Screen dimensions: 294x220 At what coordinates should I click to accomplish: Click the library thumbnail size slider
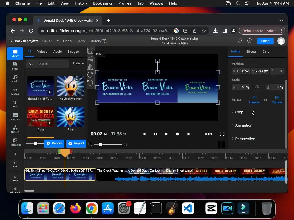(x=35, y=144)
